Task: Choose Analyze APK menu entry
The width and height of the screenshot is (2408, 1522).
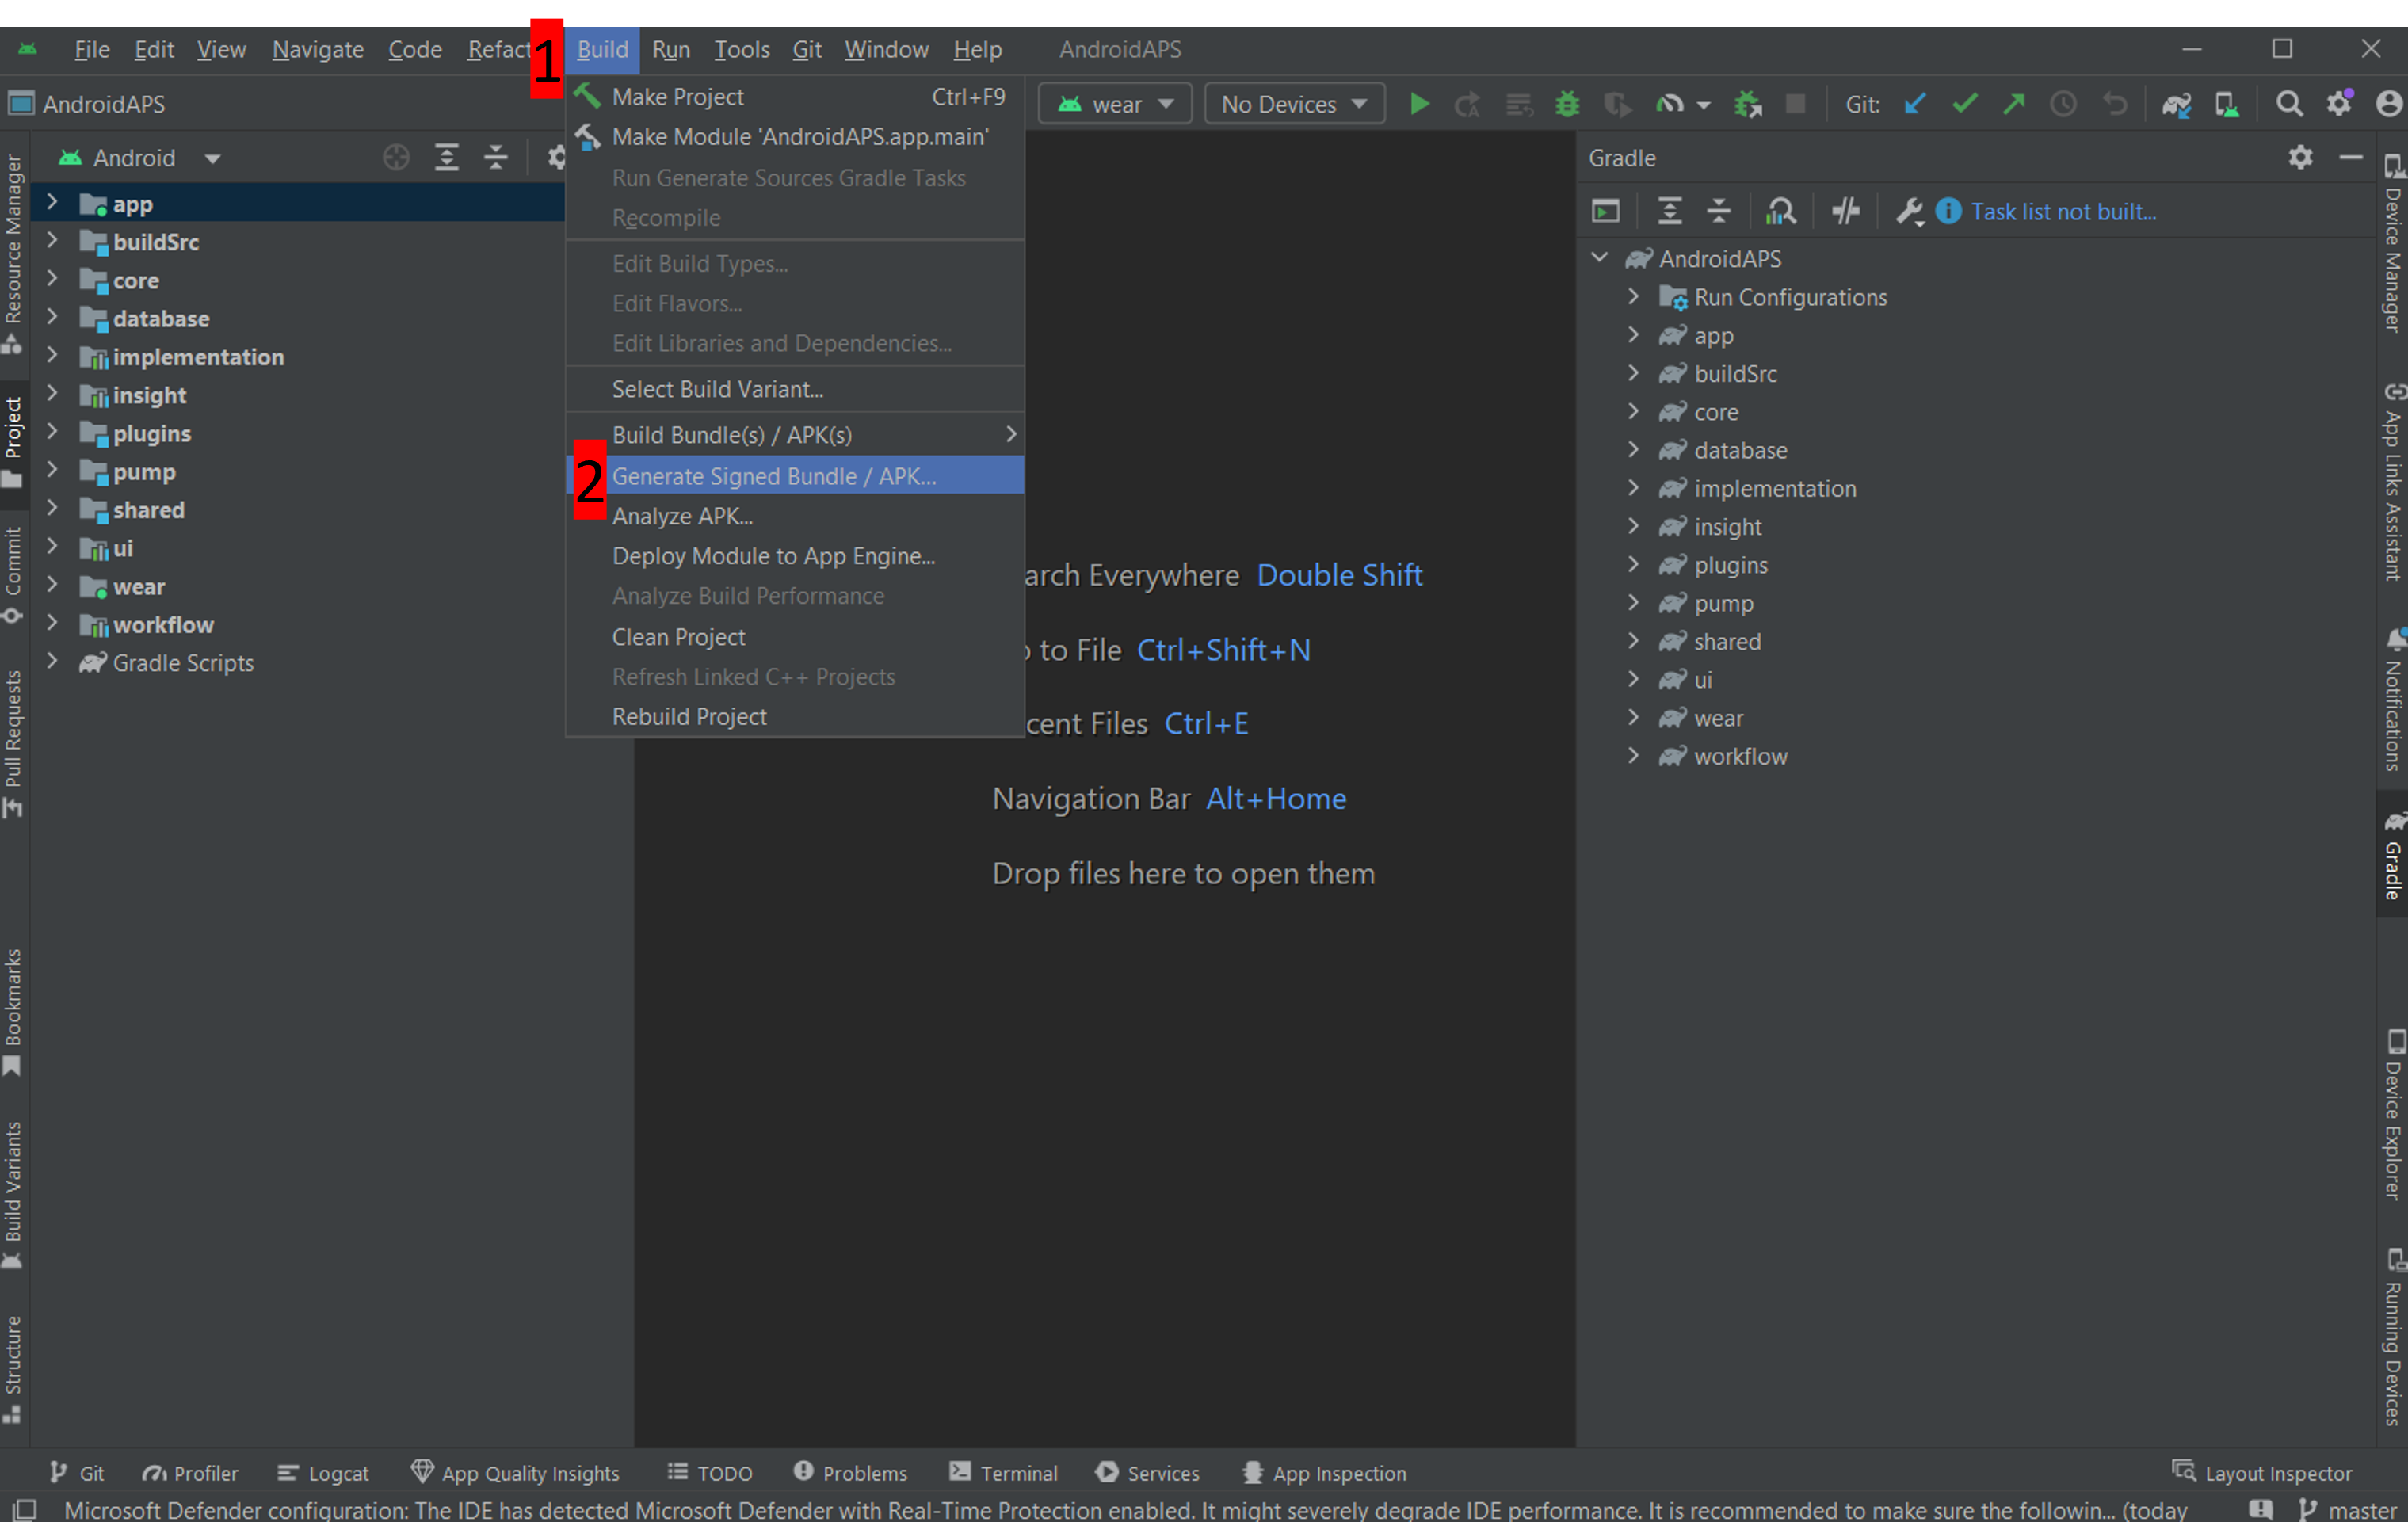Action: click(x=795, y=516)
